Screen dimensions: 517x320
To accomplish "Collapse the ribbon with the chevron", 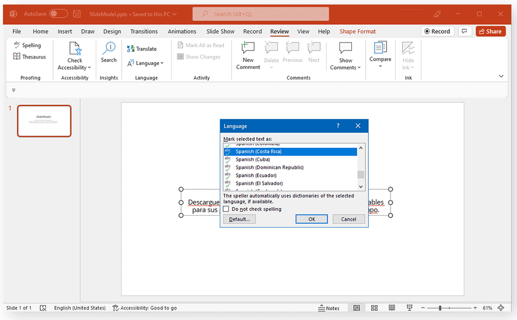I will (x=501, y=77).
